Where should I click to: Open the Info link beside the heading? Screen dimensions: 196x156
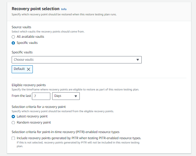(64, 9)
